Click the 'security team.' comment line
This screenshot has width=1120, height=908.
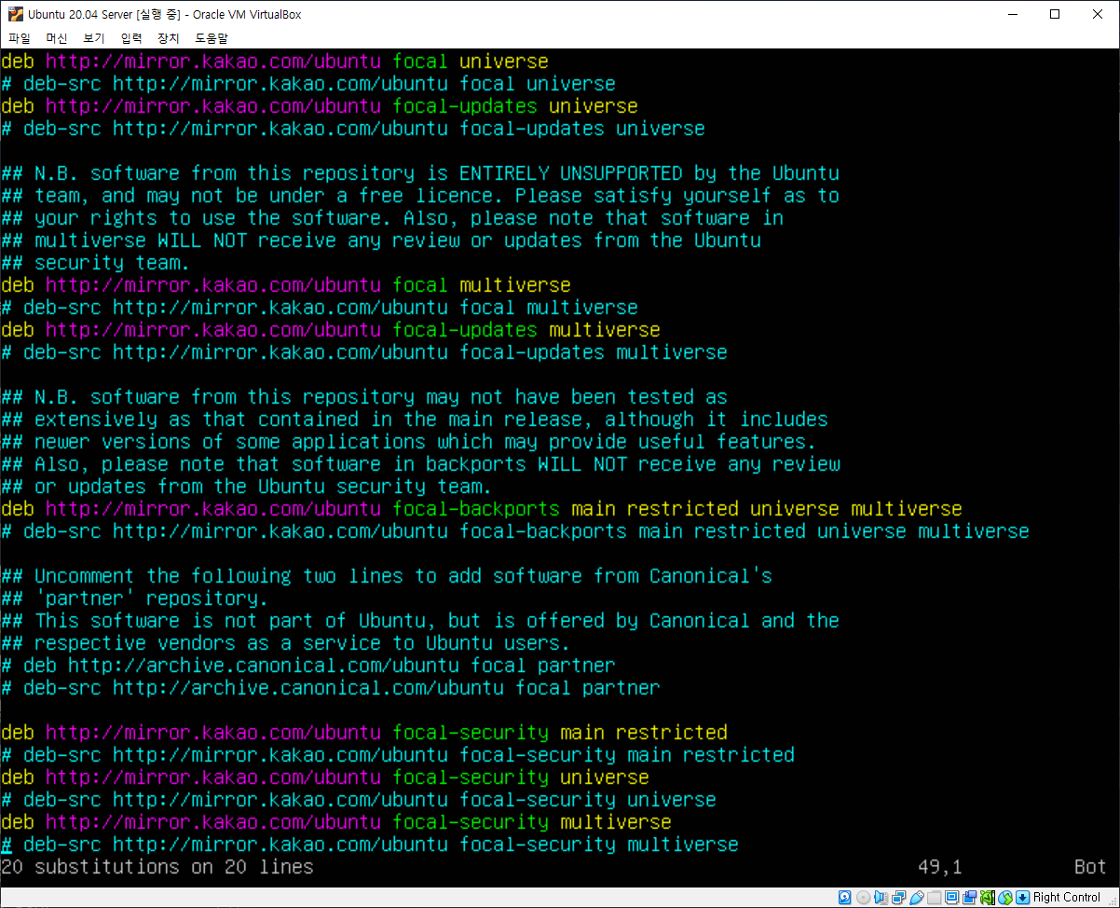pyautogui.click(x=95, y=263)
